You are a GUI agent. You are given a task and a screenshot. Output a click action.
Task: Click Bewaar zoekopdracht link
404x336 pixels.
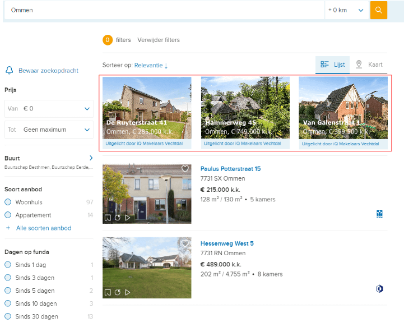pyautogui.click(x=48, y=71)
